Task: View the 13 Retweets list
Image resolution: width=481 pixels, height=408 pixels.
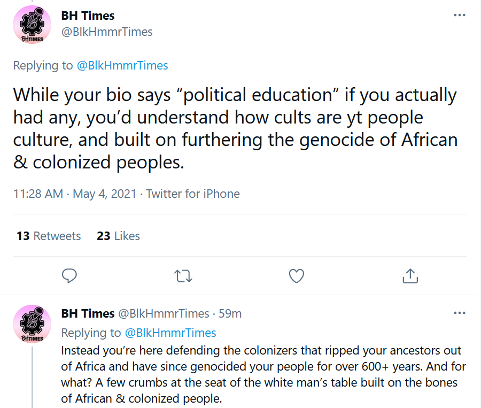Action: pos(49,236)
